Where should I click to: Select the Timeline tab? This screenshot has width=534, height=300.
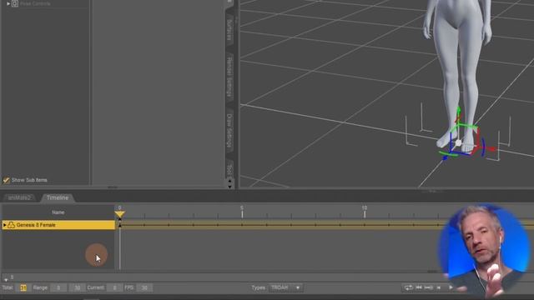[58, 197]
